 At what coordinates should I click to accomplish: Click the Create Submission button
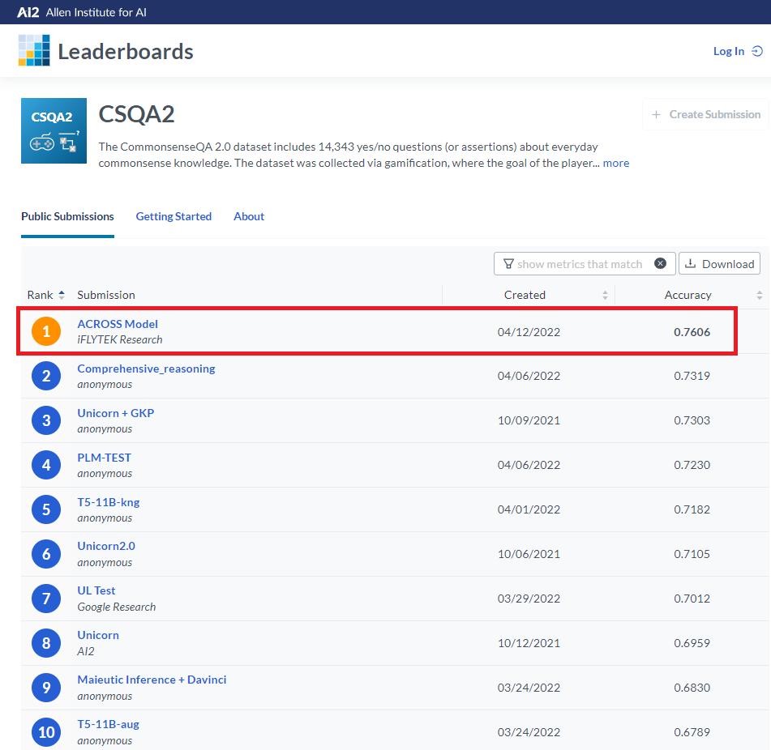coord(705,114)
